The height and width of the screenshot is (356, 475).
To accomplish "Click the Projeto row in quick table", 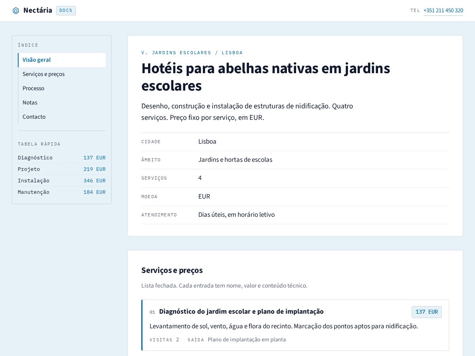I will 62,169.
